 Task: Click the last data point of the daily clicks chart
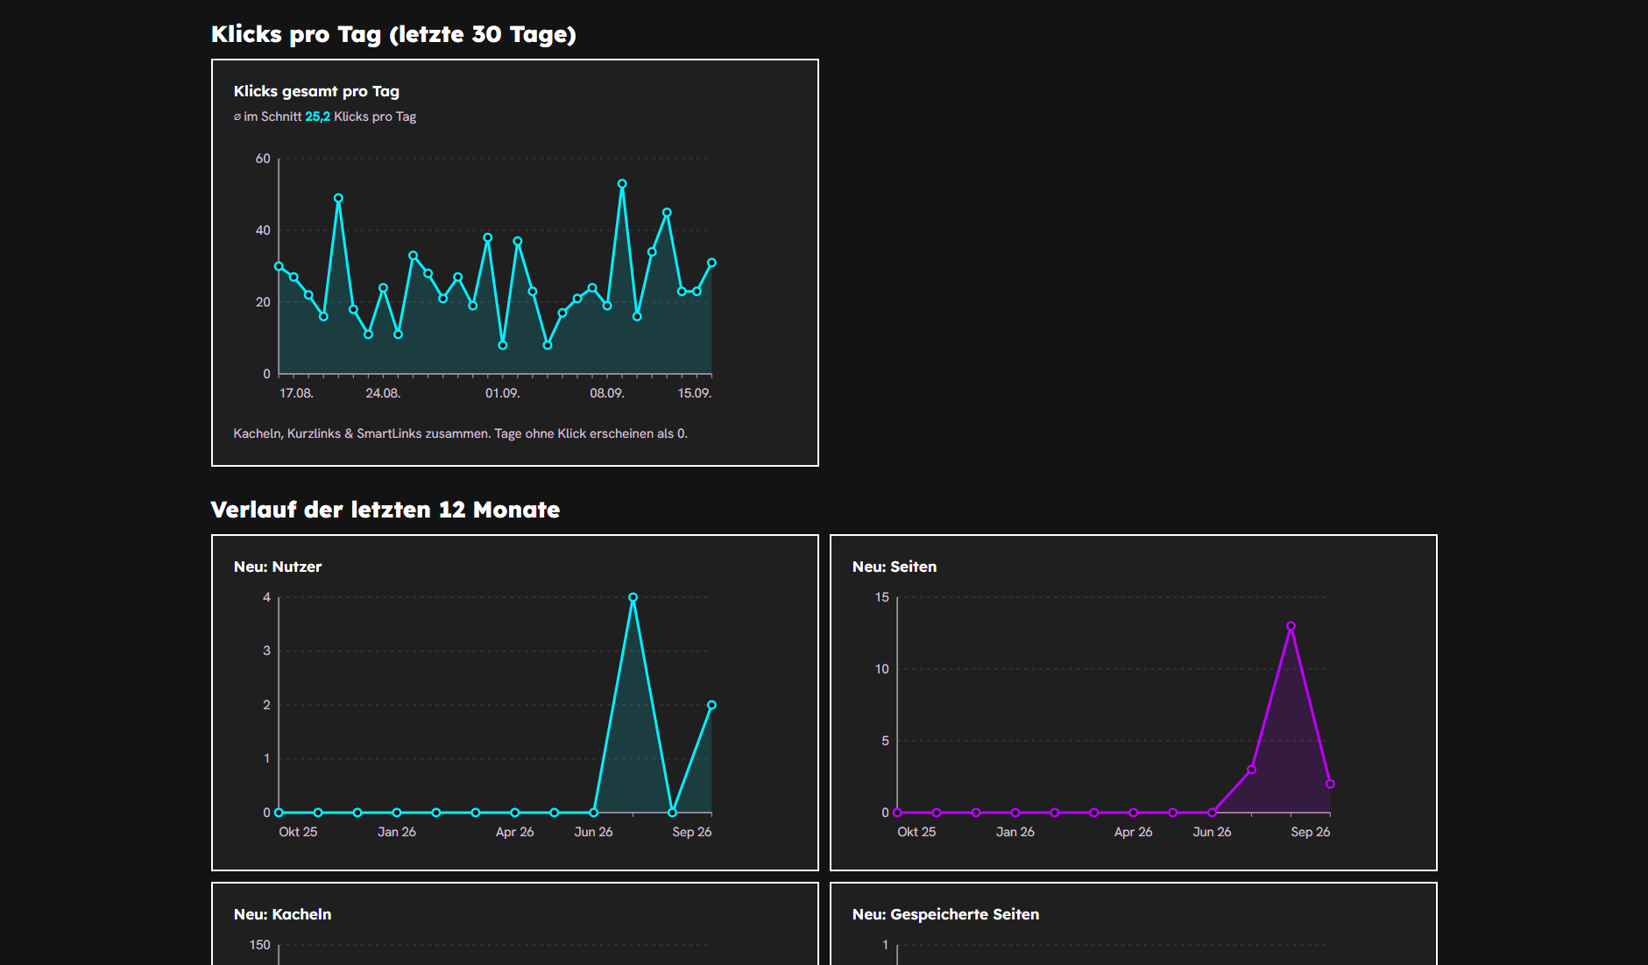(711, 263)
